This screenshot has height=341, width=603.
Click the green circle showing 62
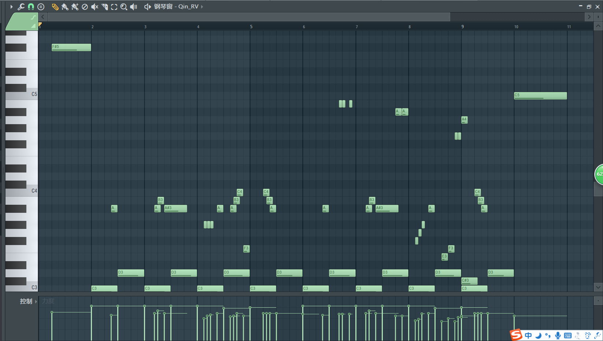599,174
